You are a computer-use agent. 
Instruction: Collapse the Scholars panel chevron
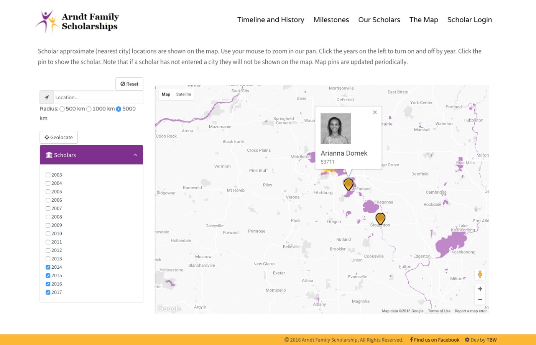pyautogui.click(x=135, y=155)
